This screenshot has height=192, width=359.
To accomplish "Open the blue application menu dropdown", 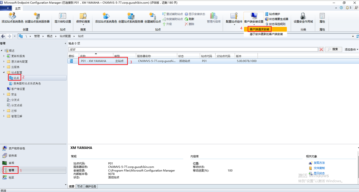I will coord(6,8).
